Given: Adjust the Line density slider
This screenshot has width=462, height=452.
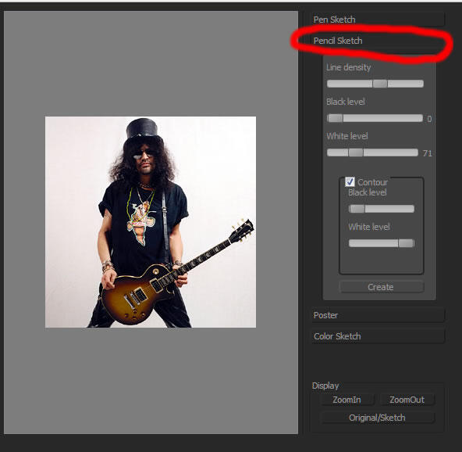Looking at the screenshot, I should click(x=375, y=84).
